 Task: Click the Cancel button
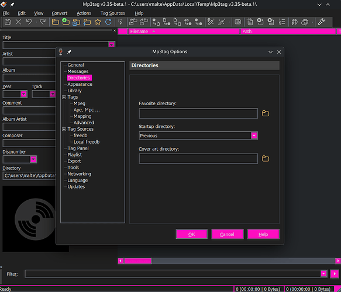coord(228,234)
